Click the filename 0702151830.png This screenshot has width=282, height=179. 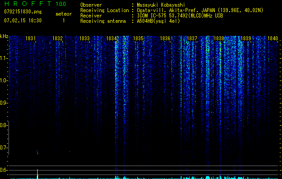(x=23, y=12)
